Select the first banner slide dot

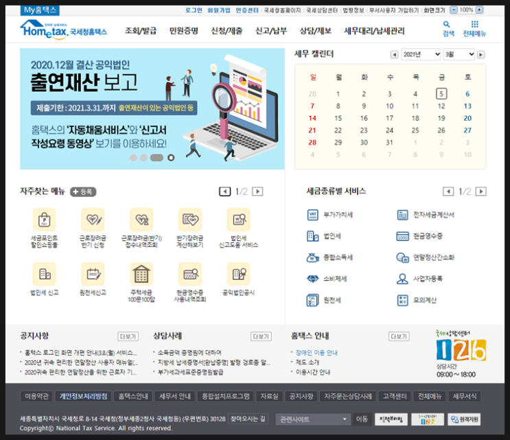point(133,158)
